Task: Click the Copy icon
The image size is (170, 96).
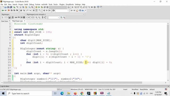Action: [23, 7]
